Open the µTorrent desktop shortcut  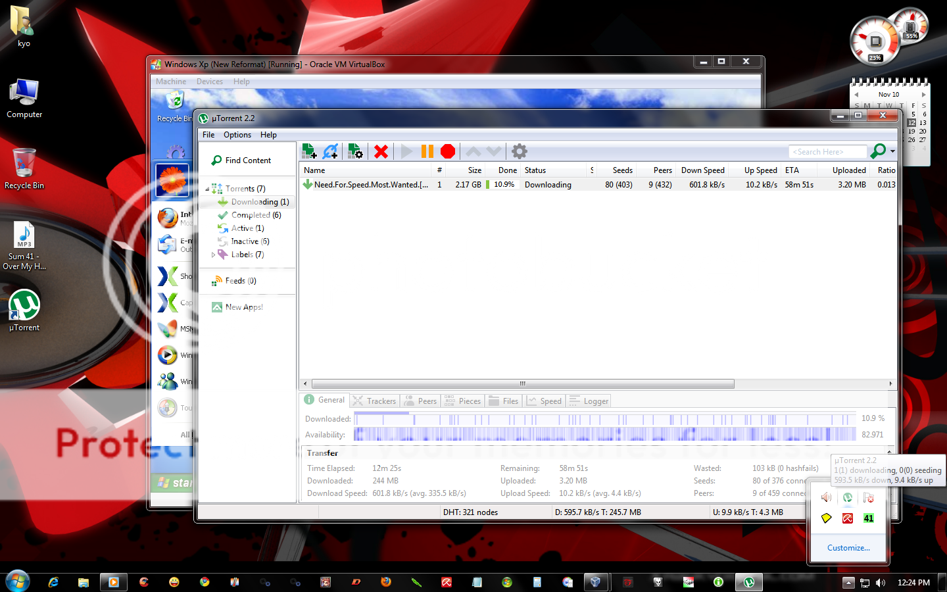click(24, 310)
